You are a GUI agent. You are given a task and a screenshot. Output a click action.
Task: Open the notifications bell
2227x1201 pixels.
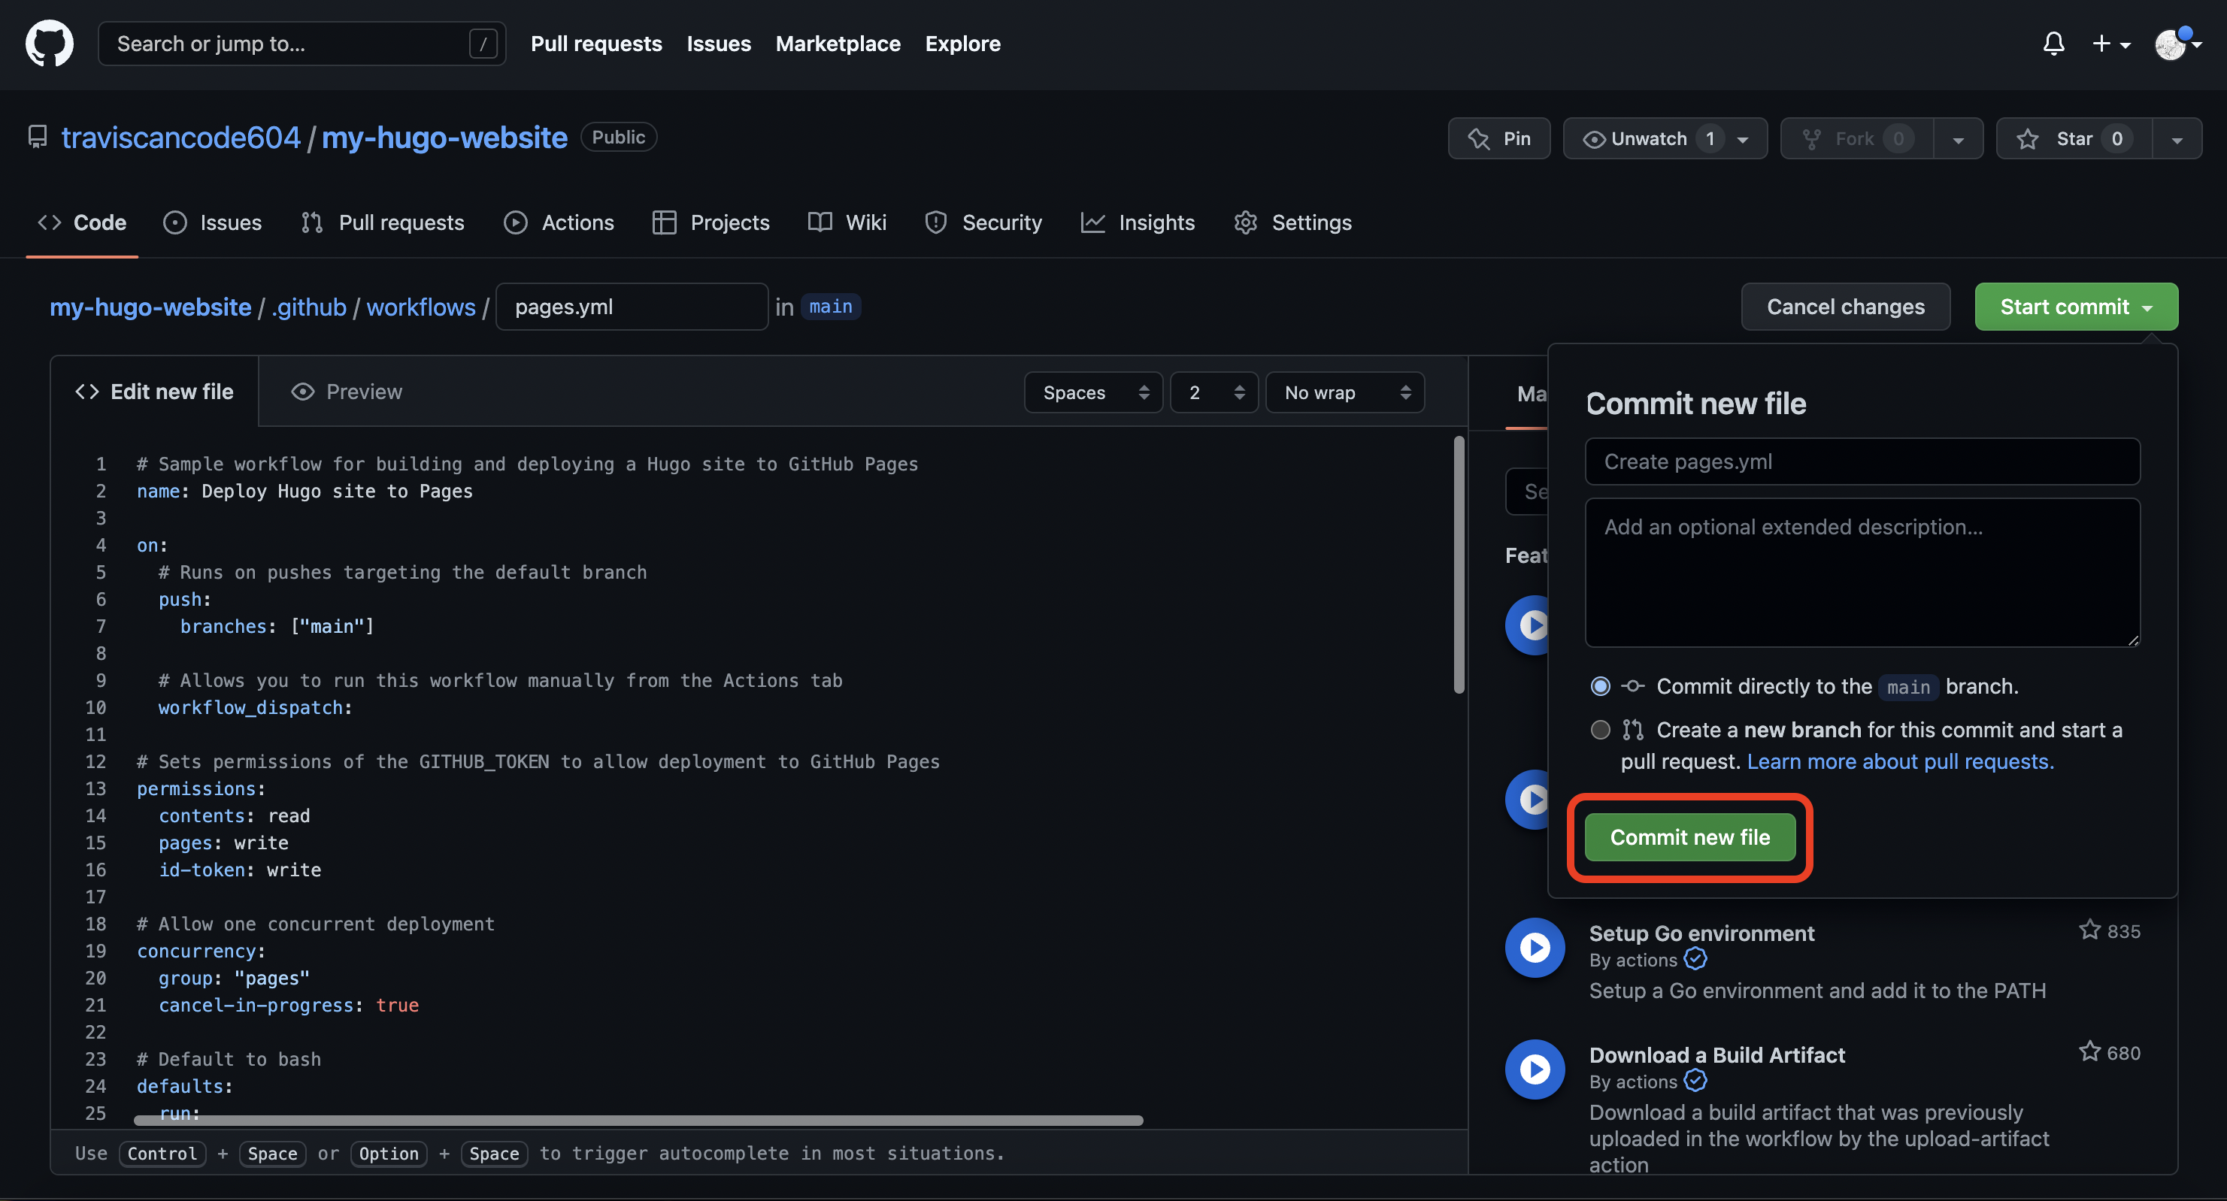[x=2053, y=43]
